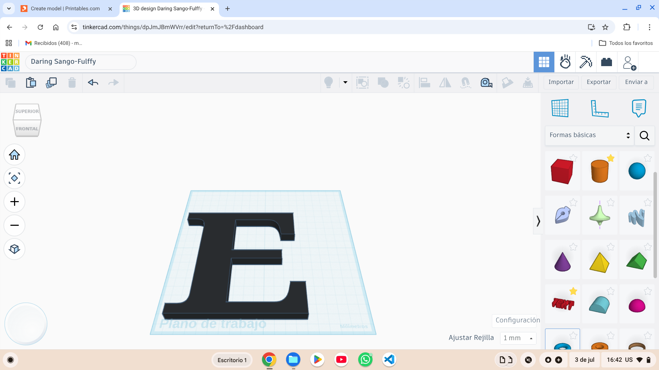Zoom in with the plus button
The image size is (659, 370).
(14, 202)
